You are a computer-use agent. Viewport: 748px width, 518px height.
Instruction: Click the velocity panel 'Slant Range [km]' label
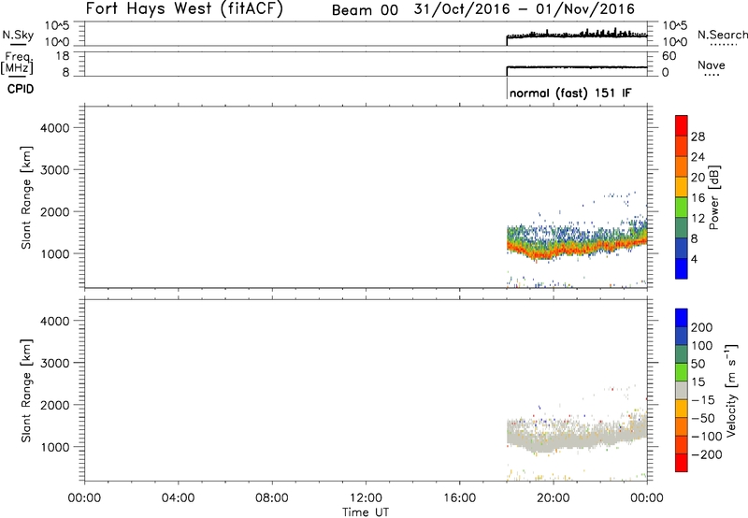point(26,391)
